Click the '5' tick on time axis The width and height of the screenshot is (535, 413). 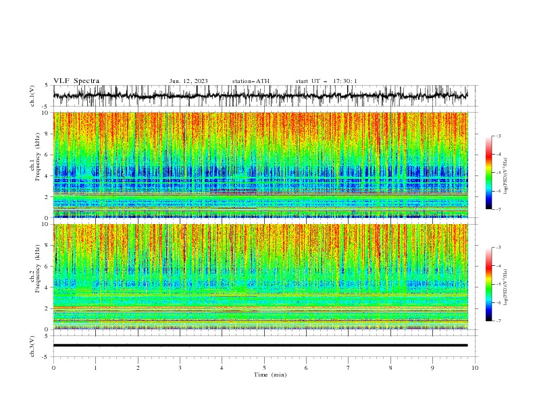pos(264,368)
